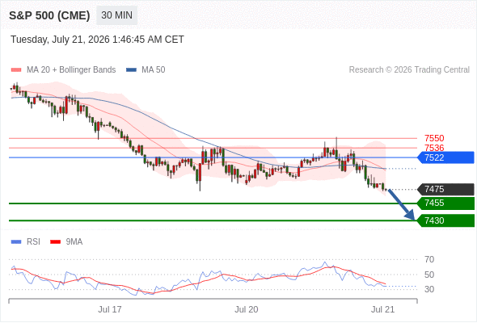477x323 pixels.
Task: Click the green 7455 support price tag
Action: tap(445, 203)
